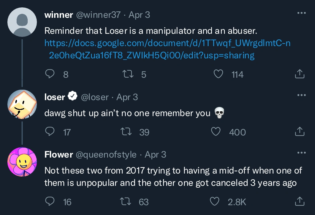Like Flower's tweet
This screenshot has width=315, height=215.
215,201
